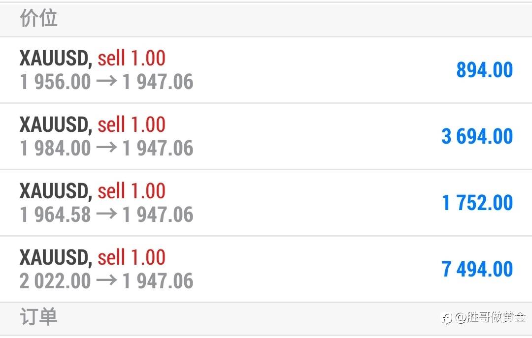Click the 1 947.06 current price in the second row
The image size is (532, 338).
click(158, 148)
